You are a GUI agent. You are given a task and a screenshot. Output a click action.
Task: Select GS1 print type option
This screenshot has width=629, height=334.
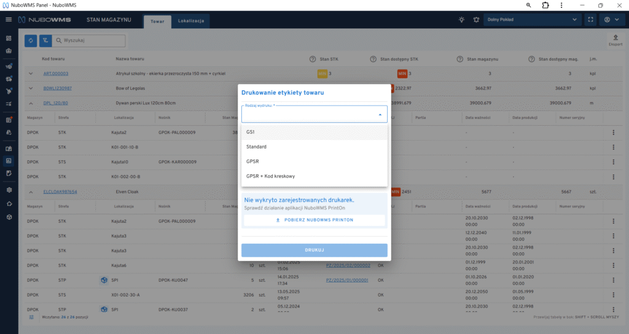click(314, 132)
